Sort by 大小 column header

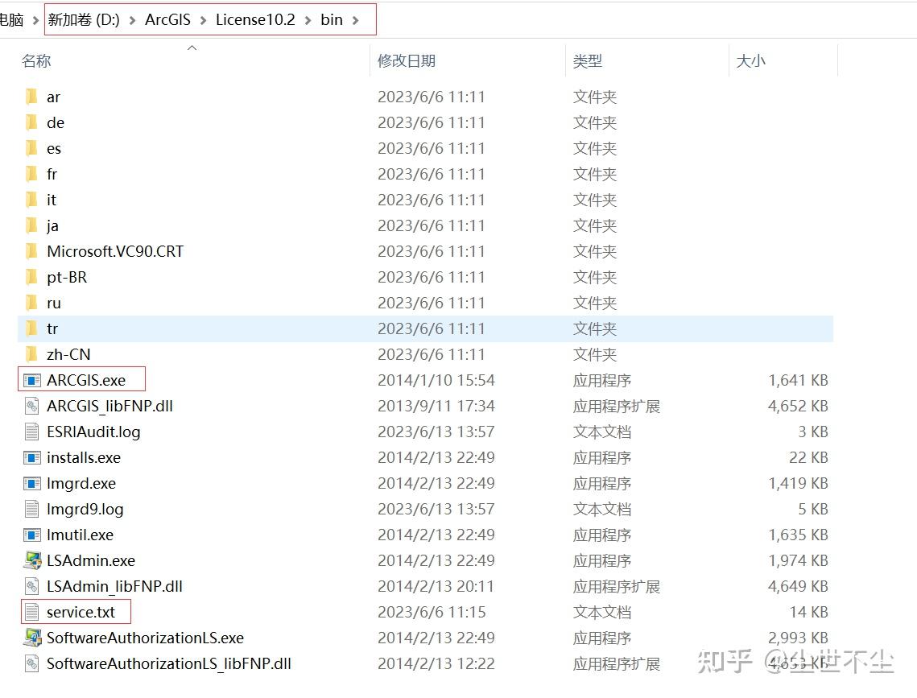click(x=751, y=61)
